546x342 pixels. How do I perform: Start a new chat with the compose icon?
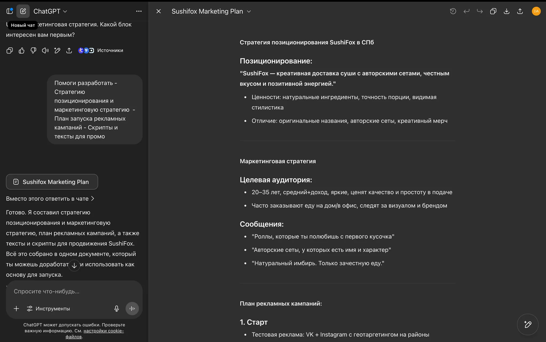pyautogui.click(x=23, y=11)
